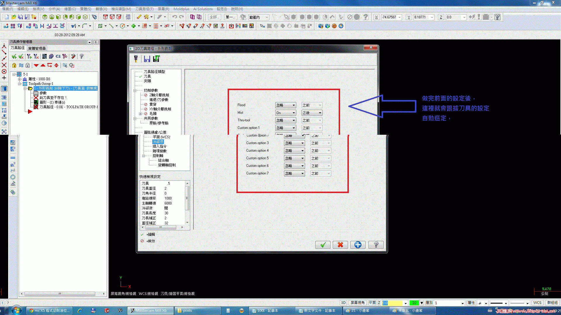The height and width of the screenshot is (315, 561).
Task: Click the lock toolpath operations icon
Action: [14, 65]
